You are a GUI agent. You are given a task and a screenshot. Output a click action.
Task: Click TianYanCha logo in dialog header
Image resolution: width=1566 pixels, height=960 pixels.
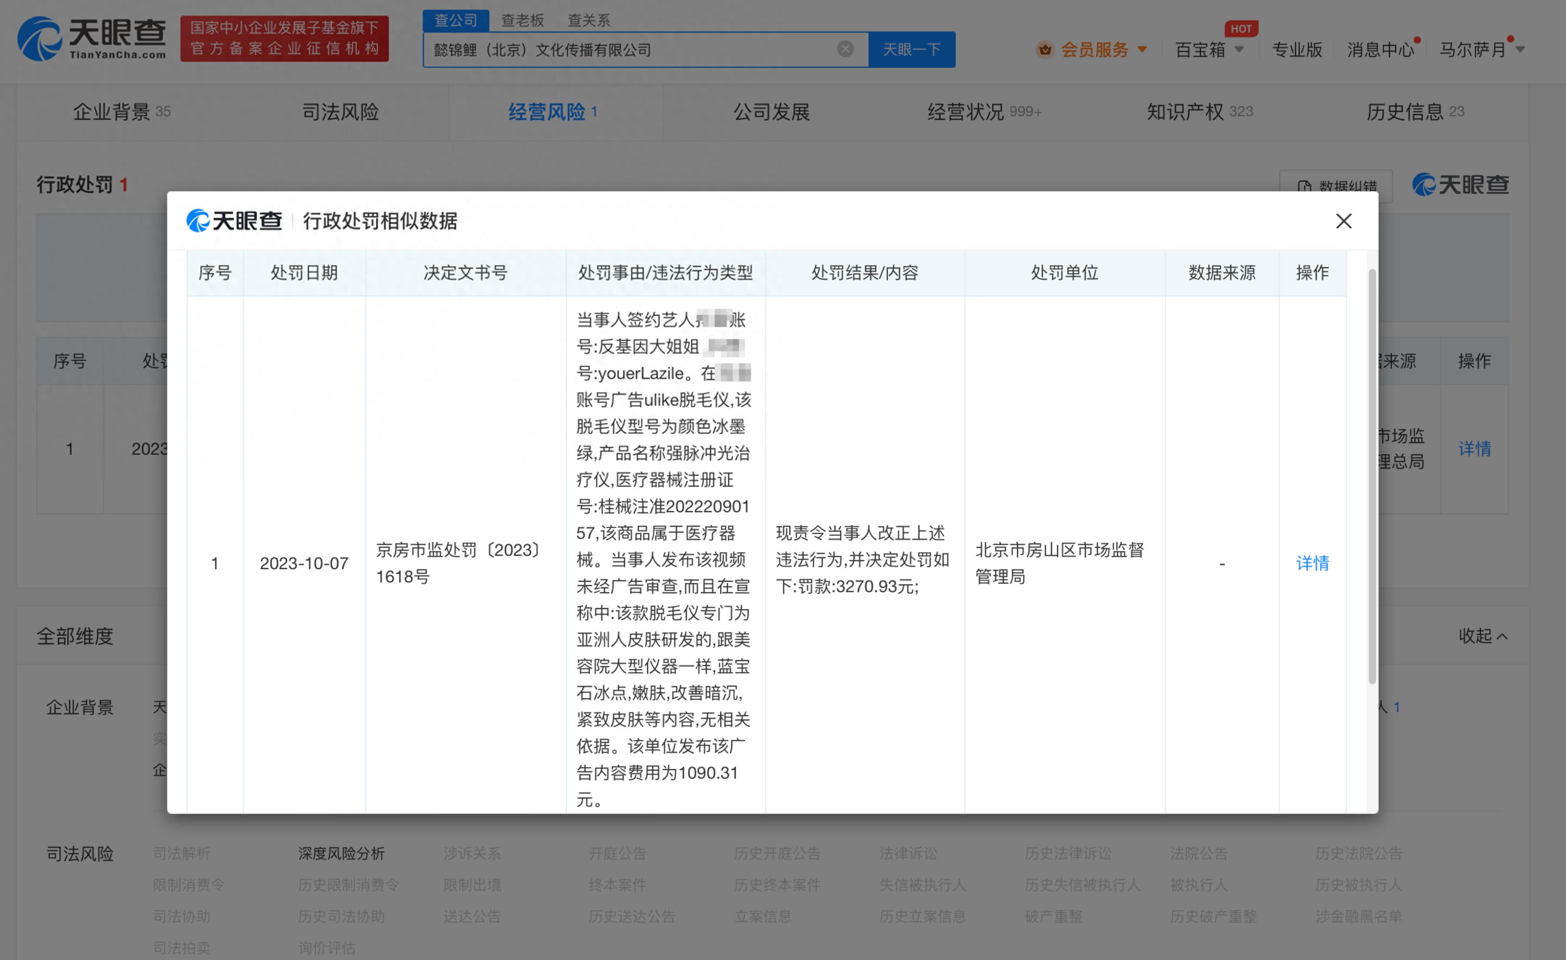coord(234,221)
